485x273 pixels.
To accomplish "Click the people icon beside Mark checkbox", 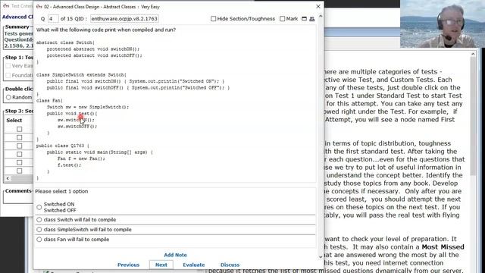I will [311, 19].
